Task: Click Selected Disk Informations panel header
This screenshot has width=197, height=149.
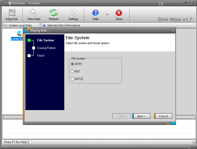Action: [x=119, y=25]
